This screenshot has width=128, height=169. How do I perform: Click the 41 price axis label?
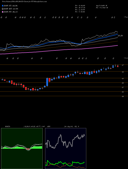pos(123,79)
